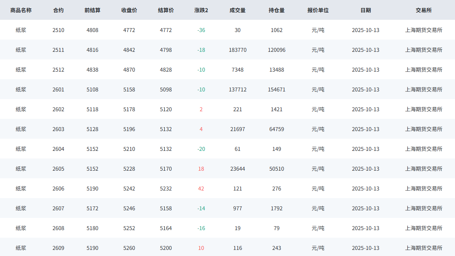
Task: Click the 收盘价 column header
Action: [129, 10]
